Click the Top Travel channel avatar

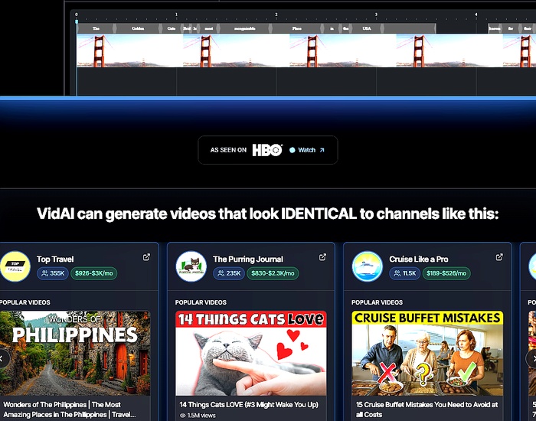(x=15, y=266)
